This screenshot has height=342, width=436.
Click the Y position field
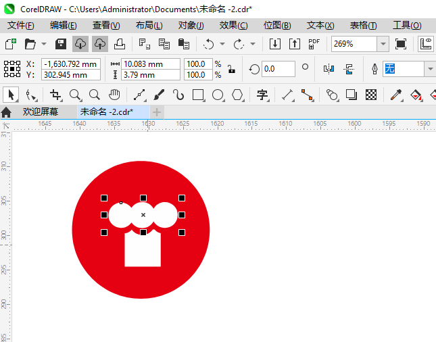point(70,75)
